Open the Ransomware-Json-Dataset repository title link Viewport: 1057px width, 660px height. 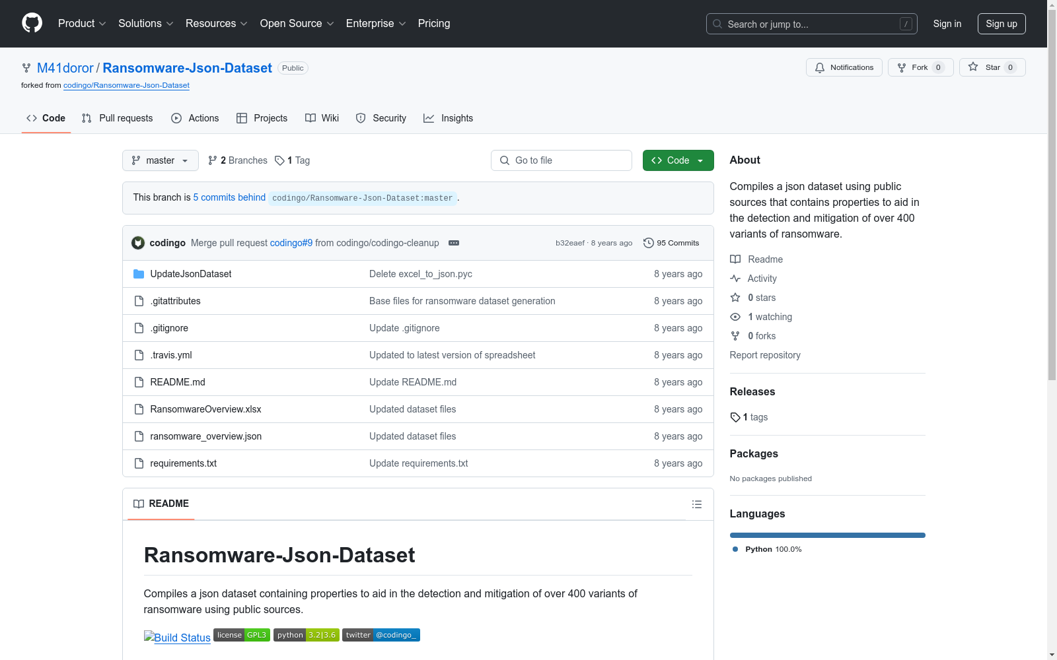[188, 68]
